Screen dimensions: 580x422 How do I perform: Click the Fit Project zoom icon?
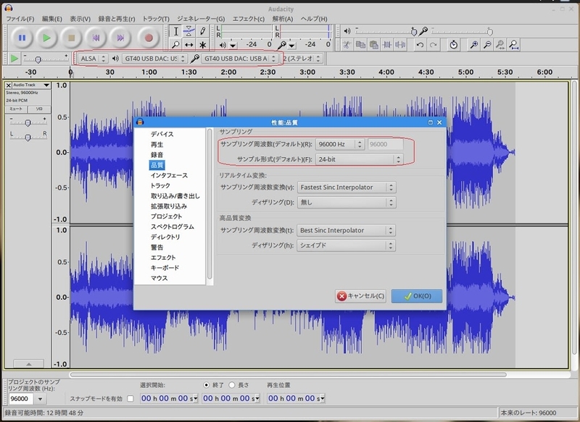coord(513,45)
